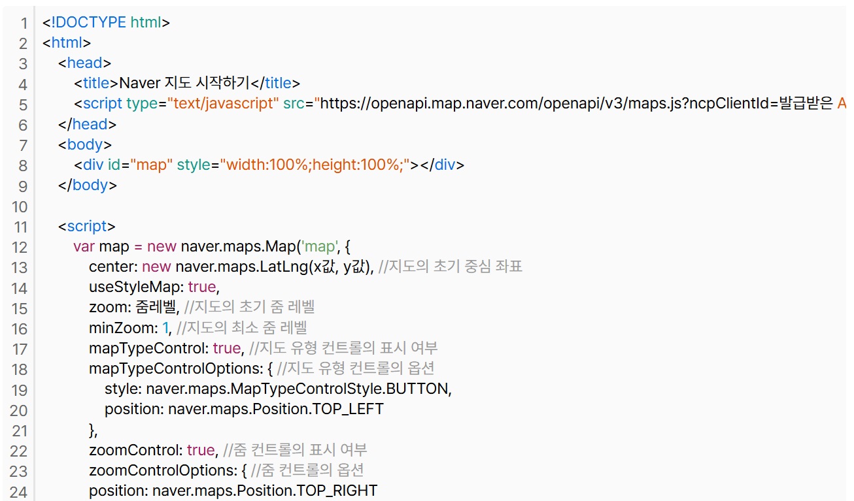Image resolution: width=854 pixels, height=501 pixels.
Task: Click "style: naver.maps.MapTypeControlStyle.BUTTON," line
Action: point(279,389)
